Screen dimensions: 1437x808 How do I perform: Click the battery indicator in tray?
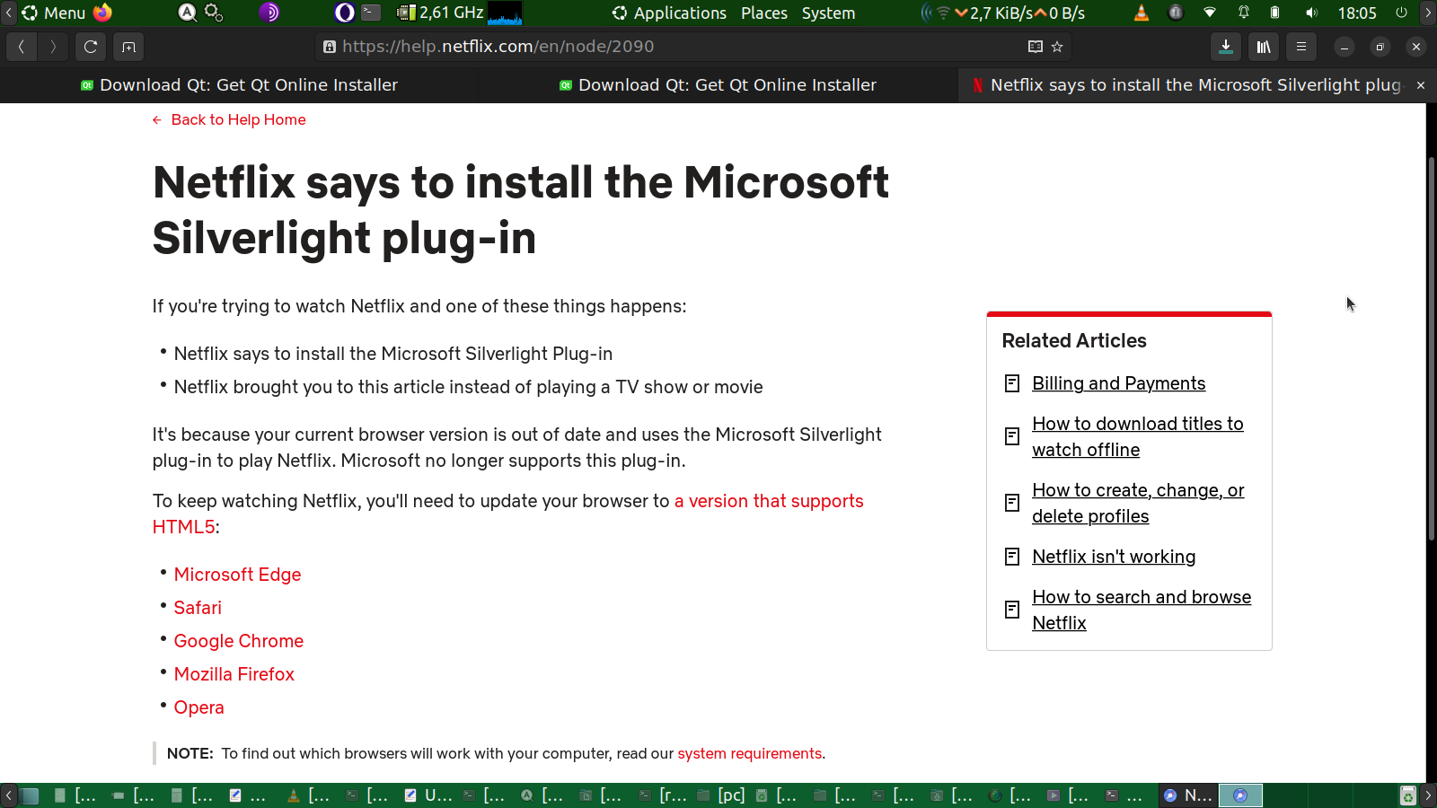(x=1275, y=13)
